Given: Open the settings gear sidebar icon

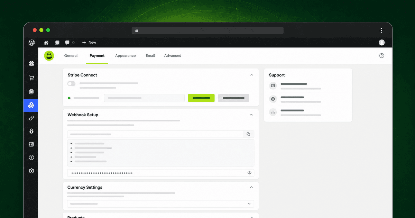Looking at the screenshot, I should click(31, 171).
